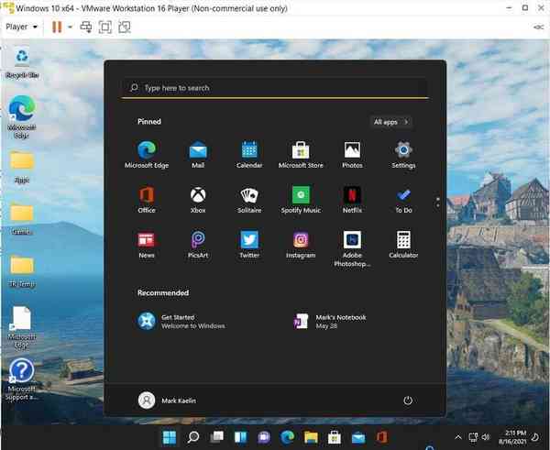550x450 pixels.
Task: Toggle VMware full screen mode
Action: pyautogui.click(x=104, y=27)
